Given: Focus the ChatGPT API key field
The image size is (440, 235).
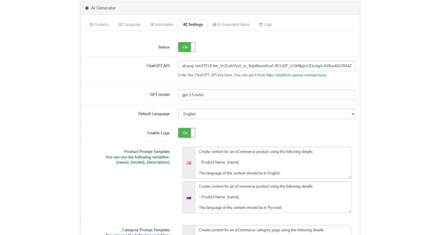Looking at the screenshot, I should point(267,66).
